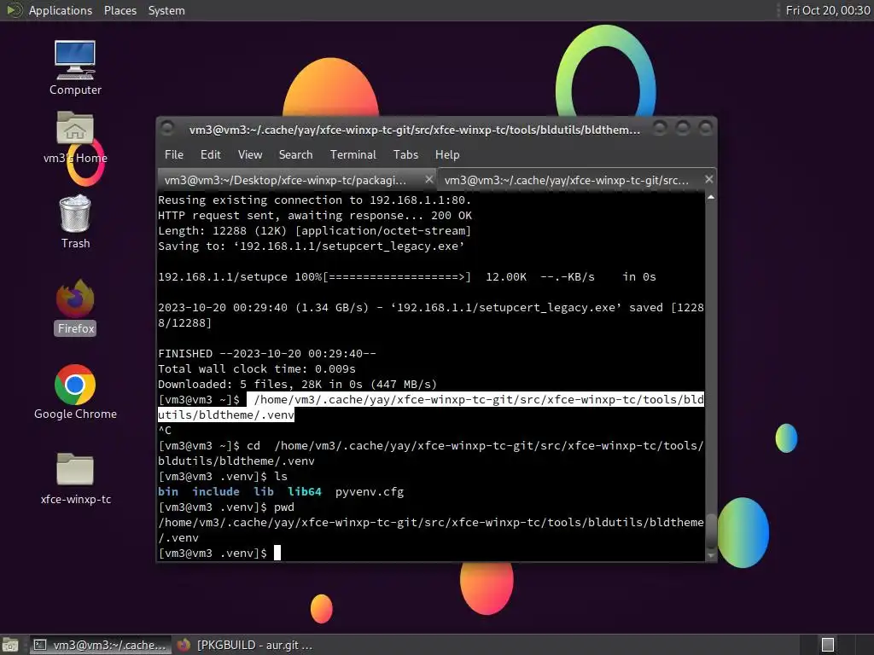Click the vm3@vm3:~/.cache… taskbar button

coord(100,645)
